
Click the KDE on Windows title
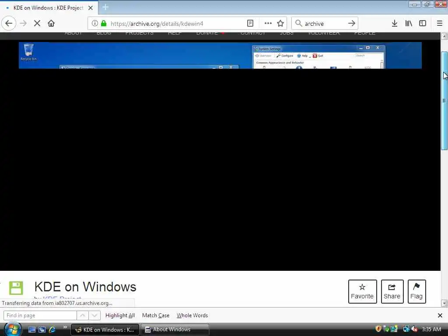click(85, 287)
